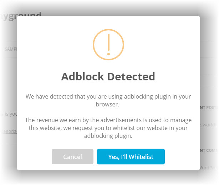Viewport: 219px width, 185px height.
Task: Click the partially hidden "ayground" site title
Action: click(x=21, y=16)
